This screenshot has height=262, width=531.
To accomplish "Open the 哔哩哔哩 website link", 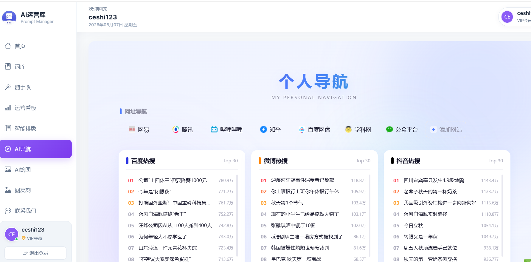I will [227, 130].
